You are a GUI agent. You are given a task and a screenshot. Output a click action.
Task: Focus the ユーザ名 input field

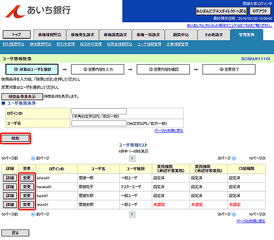click(99, 123)
